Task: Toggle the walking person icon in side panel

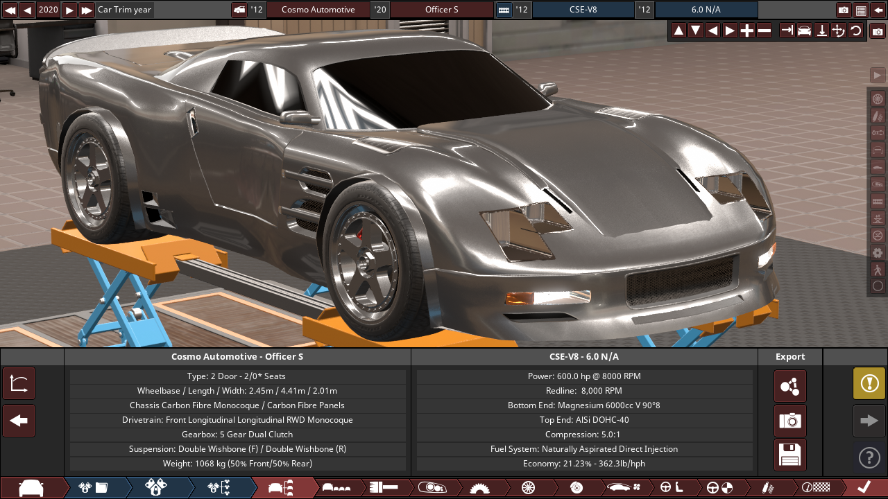Action: (878, 270)
